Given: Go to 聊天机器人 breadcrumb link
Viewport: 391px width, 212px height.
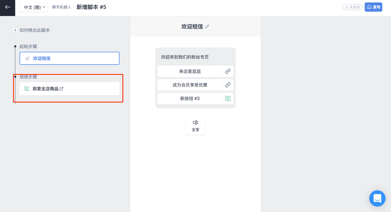Looking at the screenshot, I should tap(61, 7).
